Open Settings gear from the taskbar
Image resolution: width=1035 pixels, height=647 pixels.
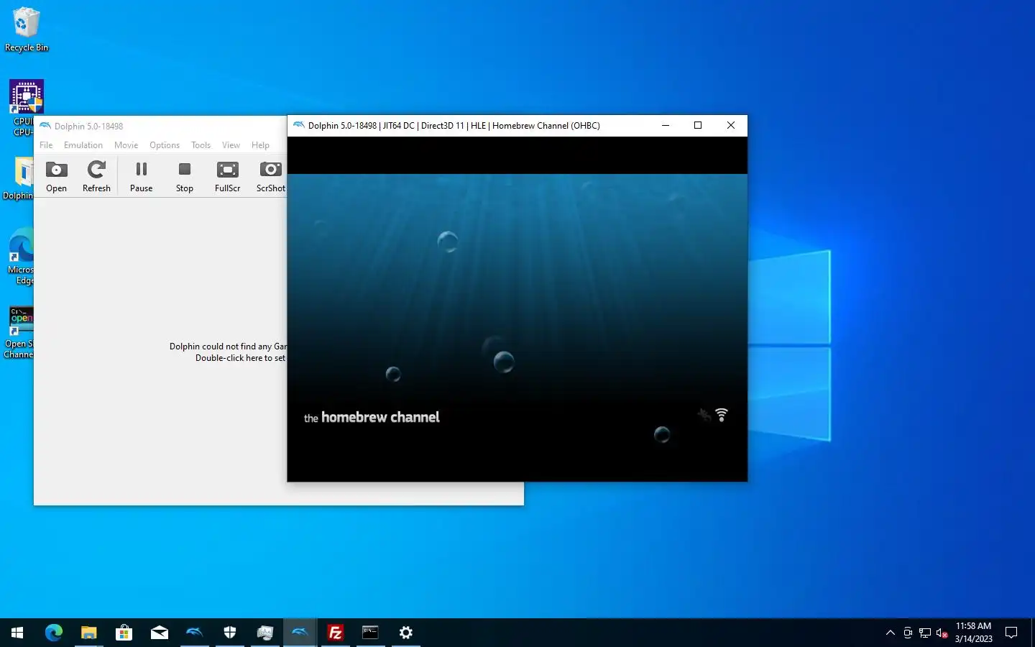tap(406, 633)
